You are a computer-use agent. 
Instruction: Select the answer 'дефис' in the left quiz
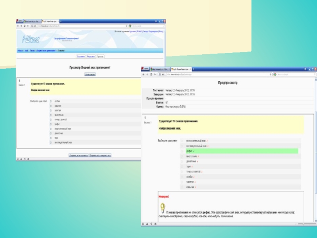(x=51, y=124)
